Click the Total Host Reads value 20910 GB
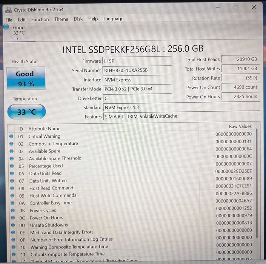 241,59
